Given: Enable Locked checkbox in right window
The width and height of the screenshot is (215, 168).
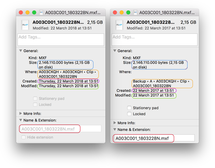Looking at the screenshot, I should [x=129, y=114].
